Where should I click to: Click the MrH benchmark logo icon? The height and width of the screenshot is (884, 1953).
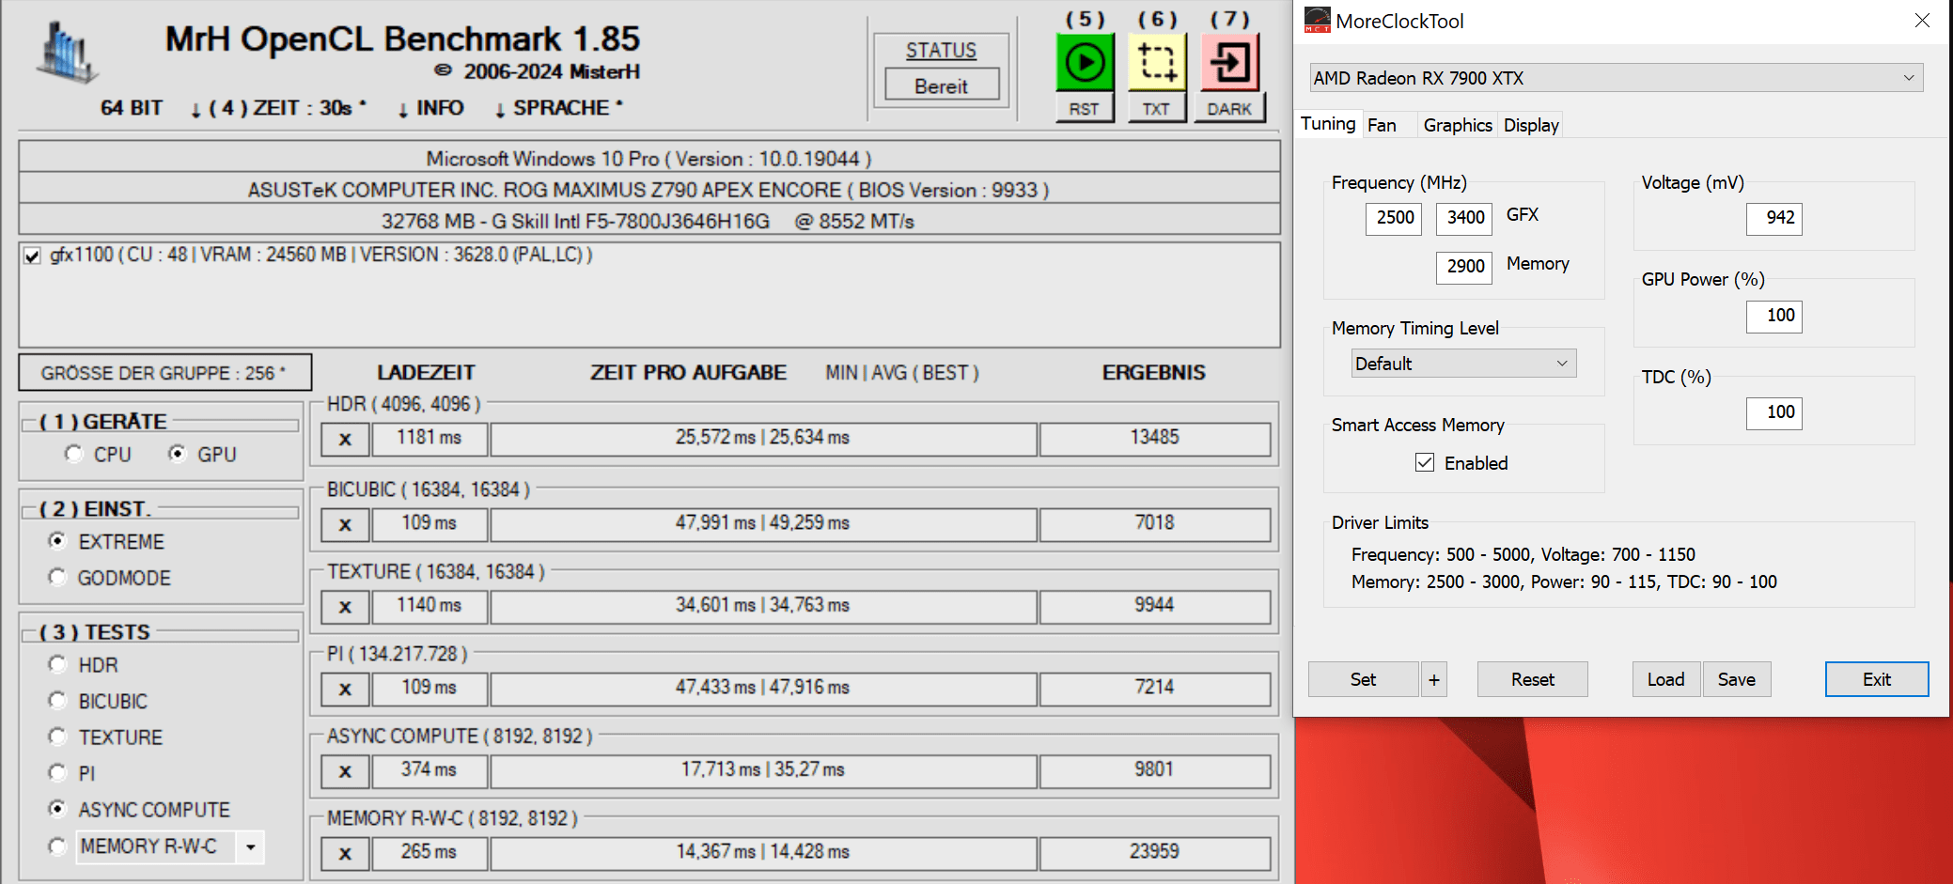click(66, 53)
